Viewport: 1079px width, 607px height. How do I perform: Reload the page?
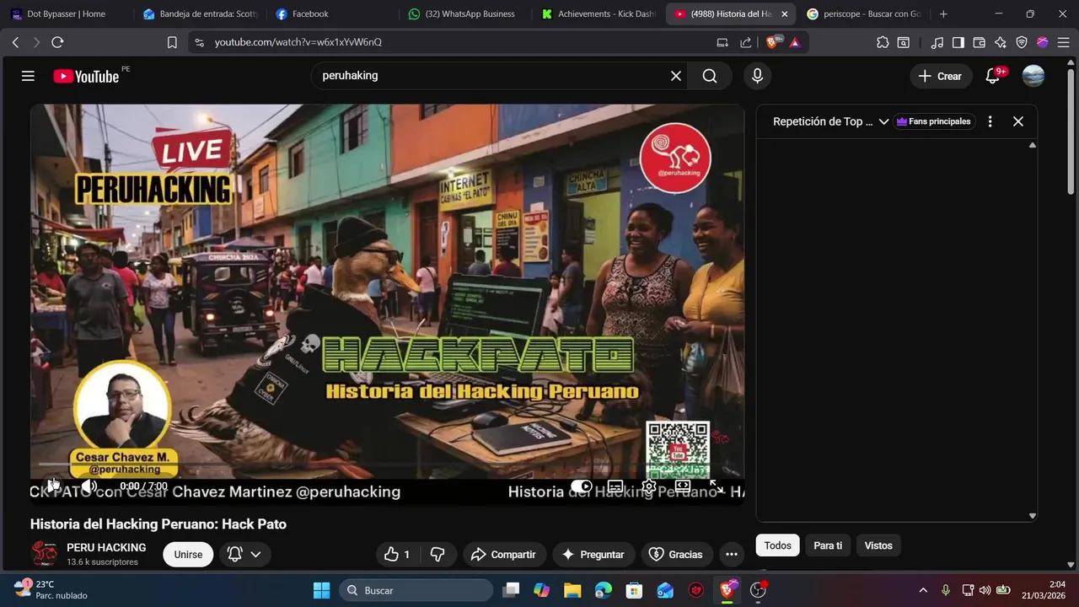(57, 42)
